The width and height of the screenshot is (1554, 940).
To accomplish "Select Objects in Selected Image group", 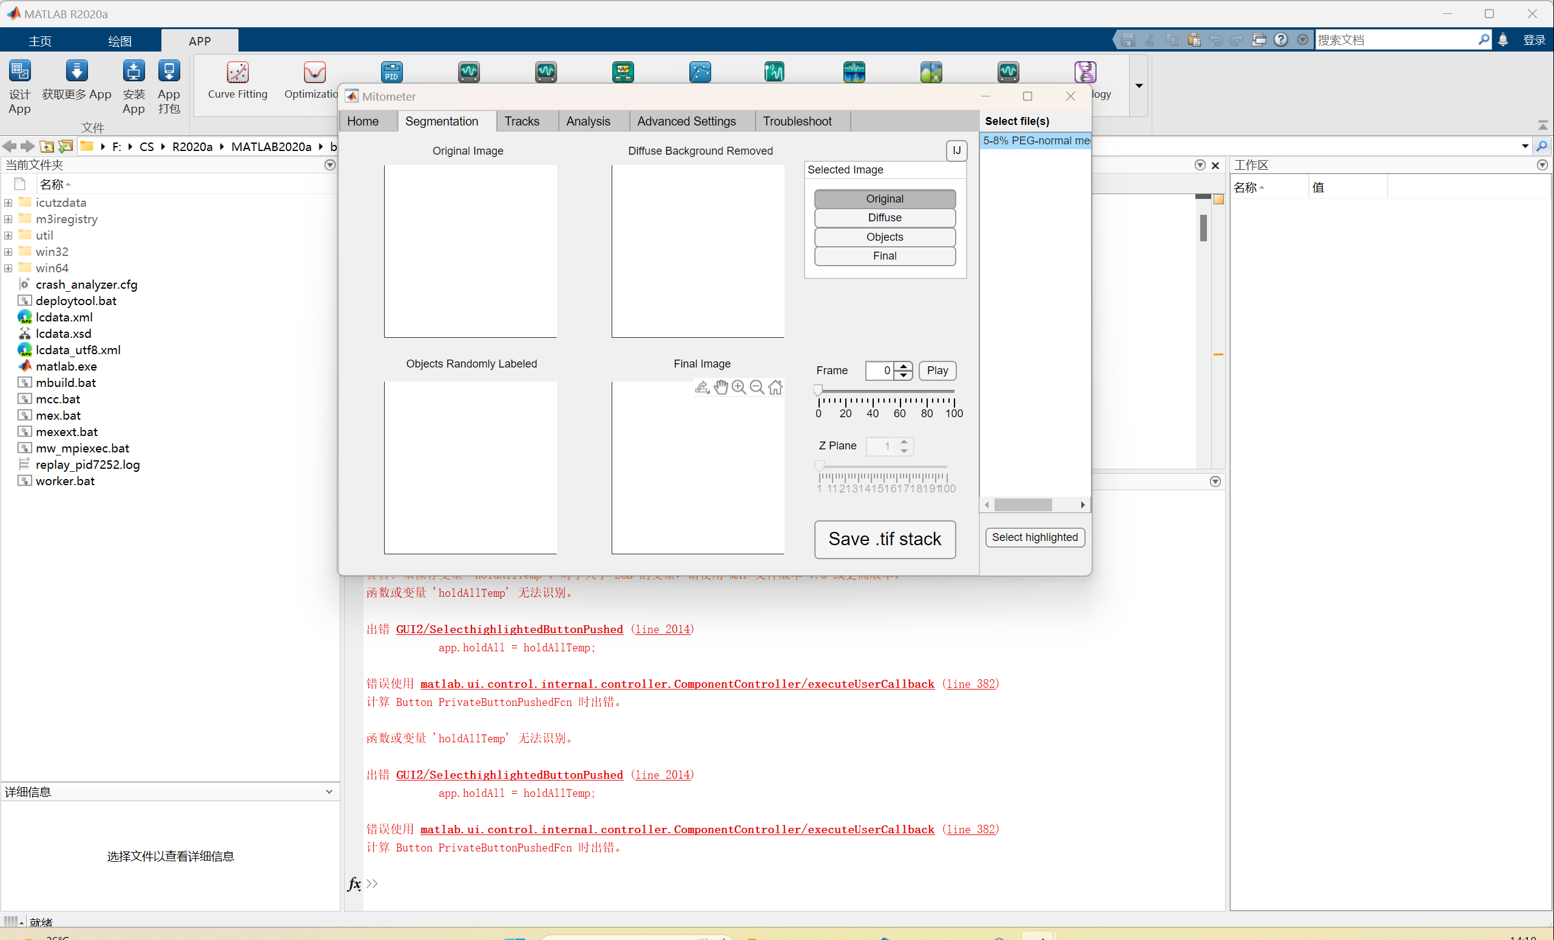I will [884, 237].
